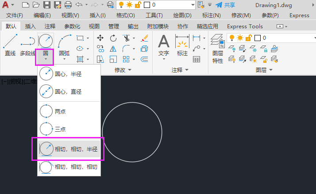Open the quick access layer dropdown arrow
This screenshot has height=194, width=316.
tap(193, 5)
